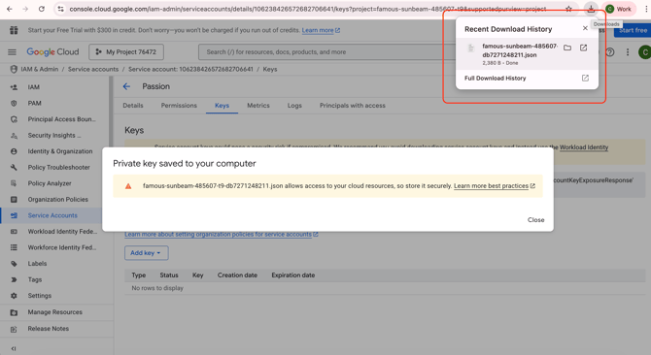Reload the page with refresh icon
The image size is (651, 355).
[x=42, y=9]
